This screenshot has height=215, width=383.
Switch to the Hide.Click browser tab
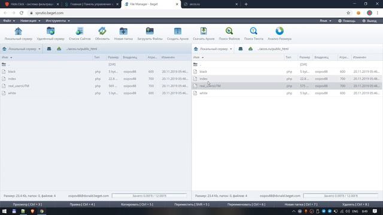point(32,4)
